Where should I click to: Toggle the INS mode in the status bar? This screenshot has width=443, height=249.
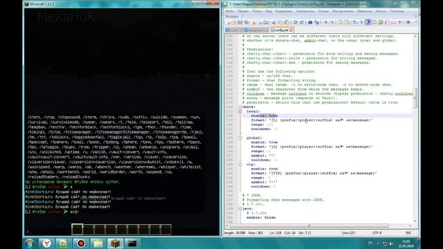(408, 233)
